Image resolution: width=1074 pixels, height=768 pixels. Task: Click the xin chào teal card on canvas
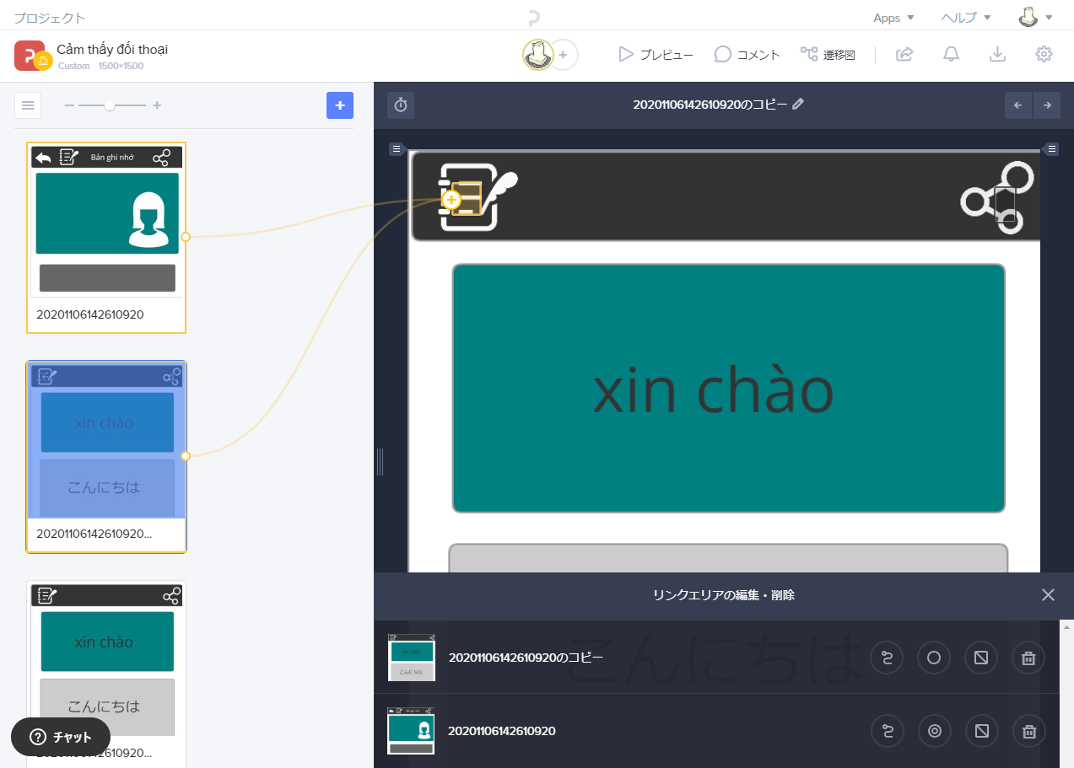point(729,389)
